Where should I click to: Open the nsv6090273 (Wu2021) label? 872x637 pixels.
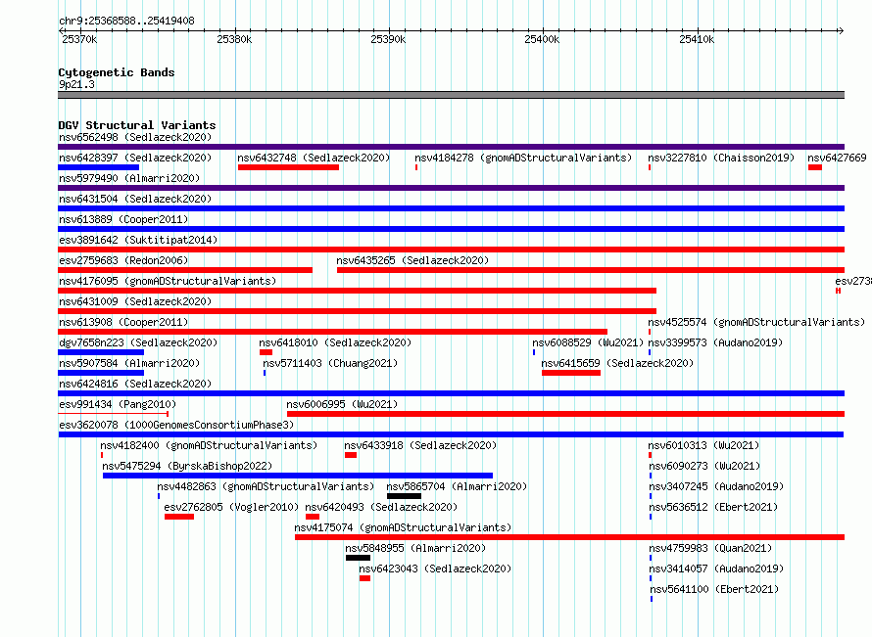click(x=704, y=466)
